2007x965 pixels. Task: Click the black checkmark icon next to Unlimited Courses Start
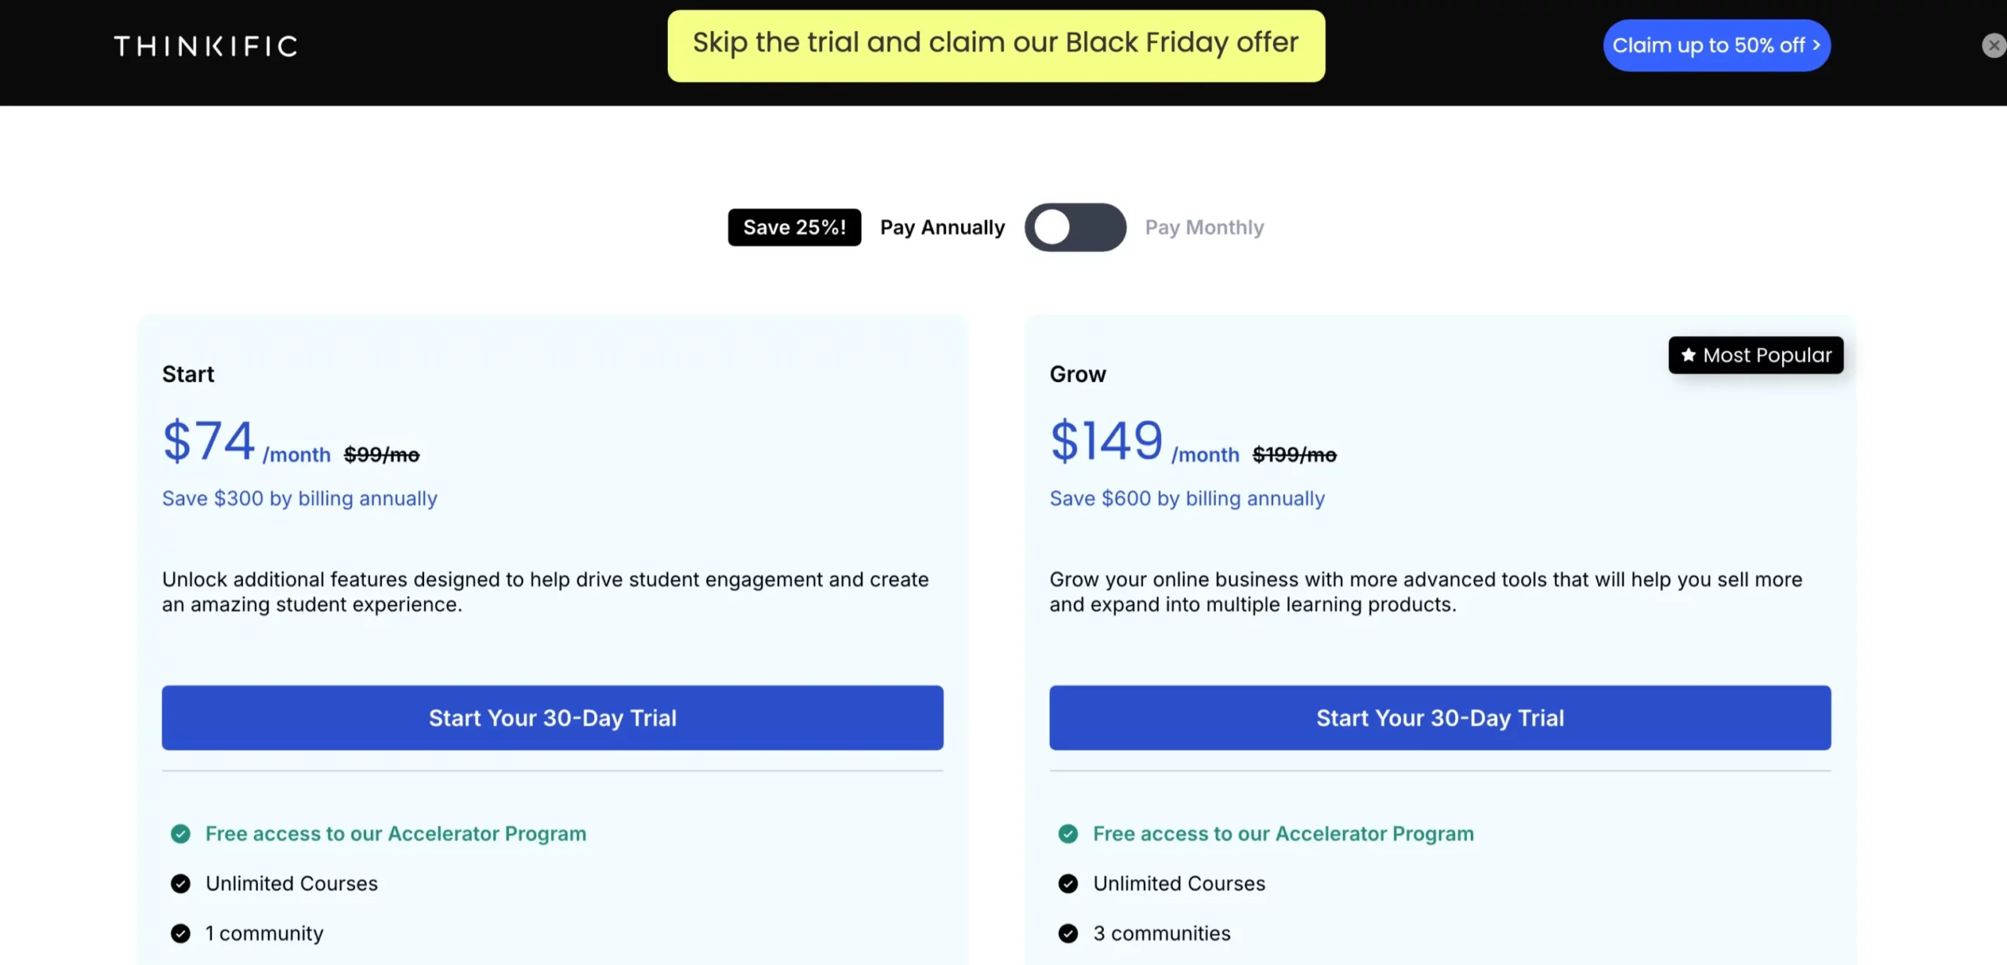pos(180,883)
